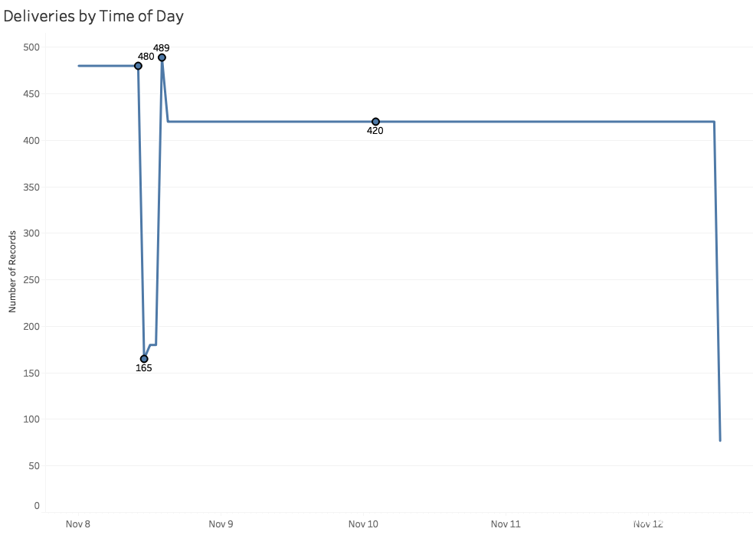This screenshot has width=753, height=535.
Task: Click the 165 mark label text
Action: pyautogui.click(x=144, y=368)
